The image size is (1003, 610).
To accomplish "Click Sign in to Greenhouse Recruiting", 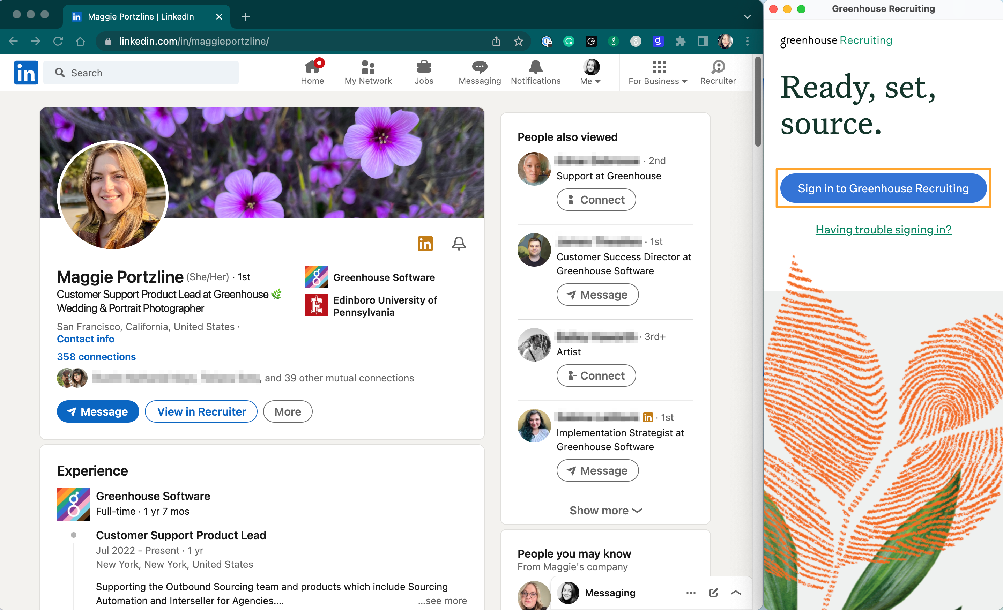I will click(883, 188).
